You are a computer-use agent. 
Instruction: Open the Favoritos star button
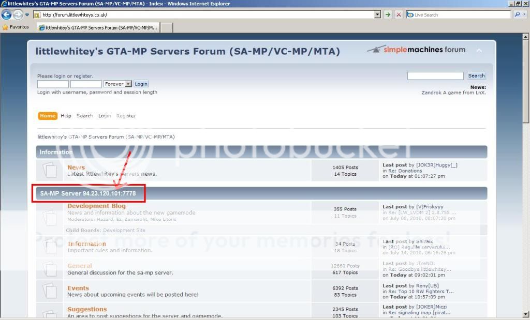[x=16, y=27]
